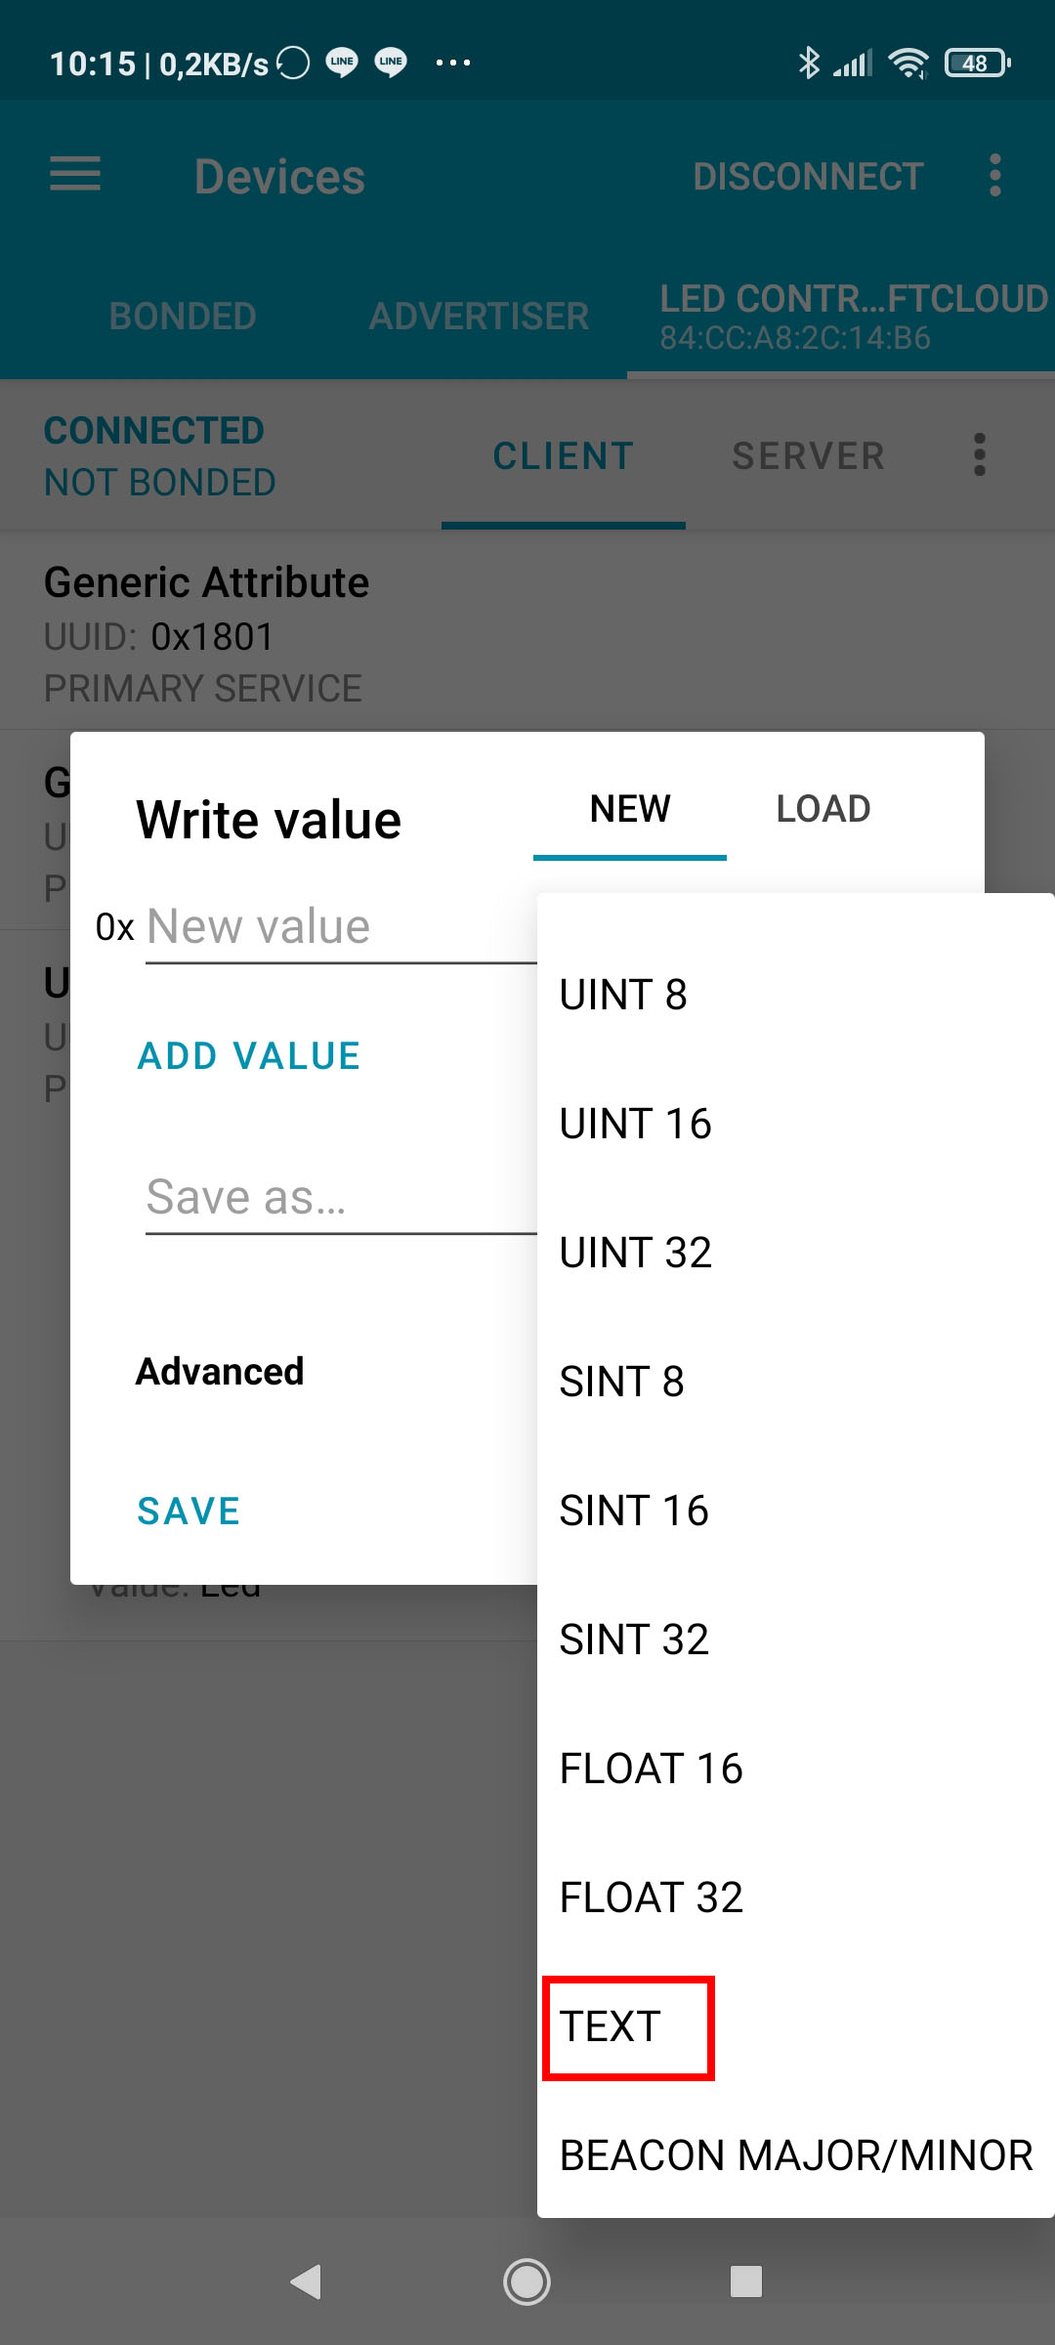Open the top bar overflow menu

click(994, 176)
